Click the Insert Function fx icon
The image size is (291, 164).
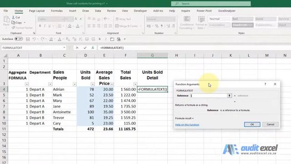[93, 48]
